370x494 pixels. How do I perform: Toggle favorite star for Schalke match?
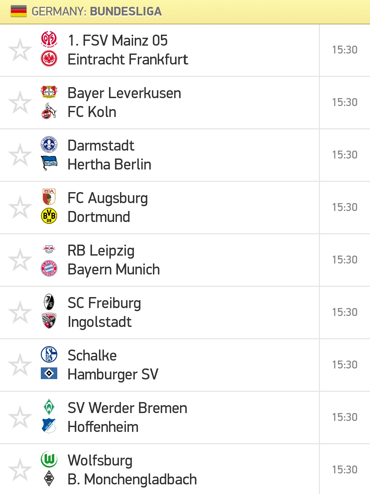20,365
